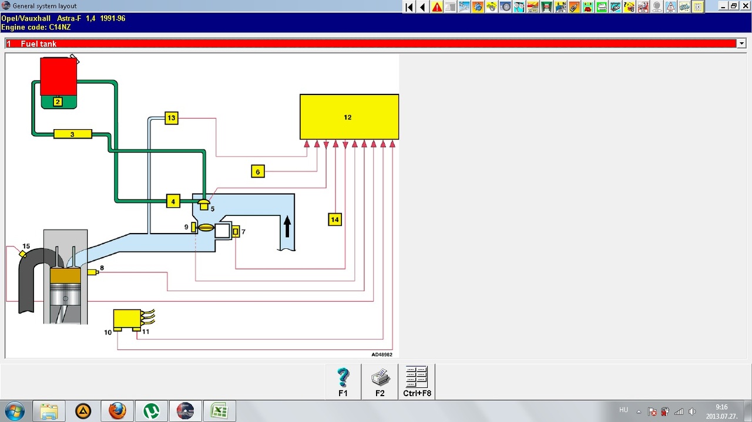Image resolution: width=752 pixels, height=422 pixels.
Task: Click the yellow electrical switch toolbar icon
Action: pos(698,7)
